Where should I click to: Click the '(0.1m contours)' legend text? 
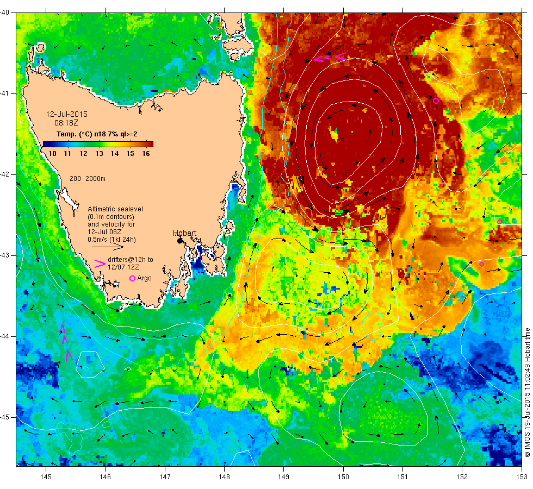111,217
